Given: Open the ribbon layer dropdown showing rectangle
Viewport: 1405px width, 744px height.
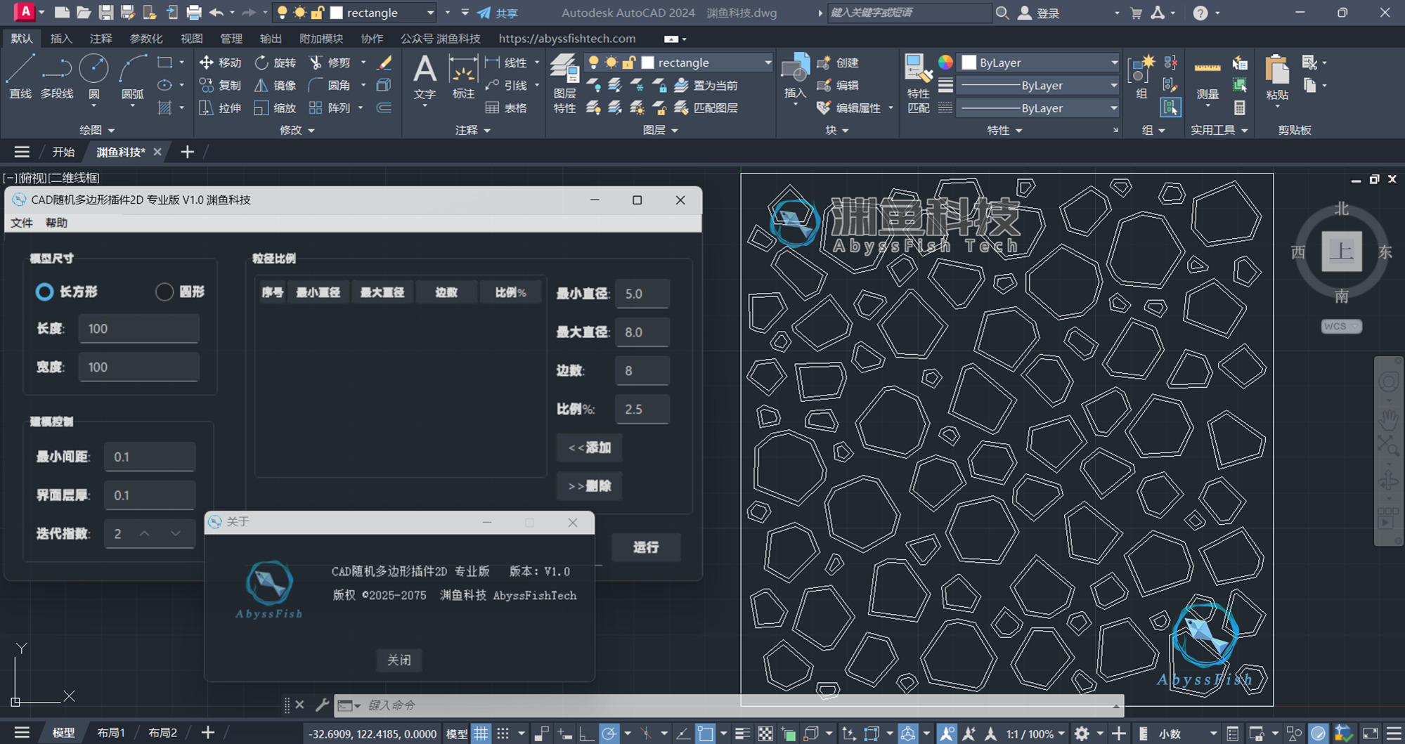Looking at the screenshot, I should [x=679, y=63].
